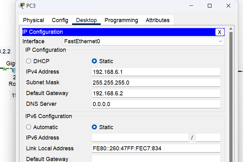
Task: Click the Link Local Address field
Action: [156, 148]
